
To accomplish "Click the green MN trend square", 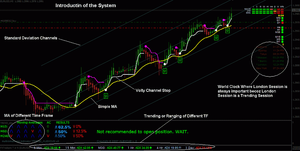I will click(282, 18).
